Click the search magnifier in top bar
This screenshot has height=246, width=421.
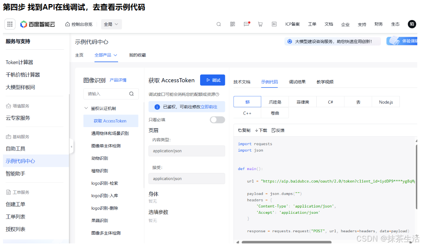click(219, 24)
